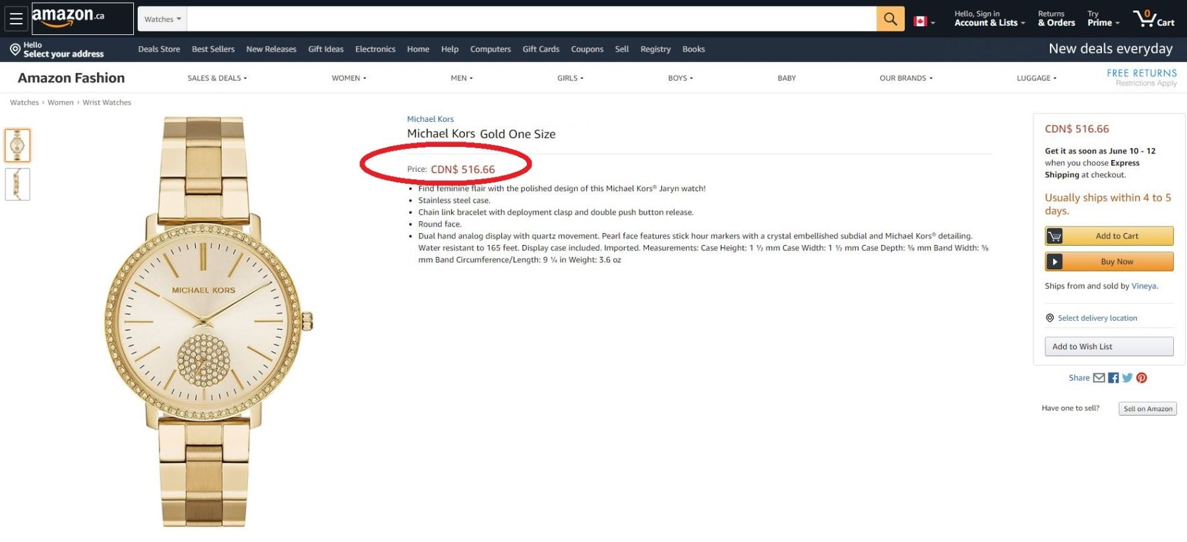Expand the Watches search category dropdown
This screenshot has height=542, width=1187.
point(162,19)
